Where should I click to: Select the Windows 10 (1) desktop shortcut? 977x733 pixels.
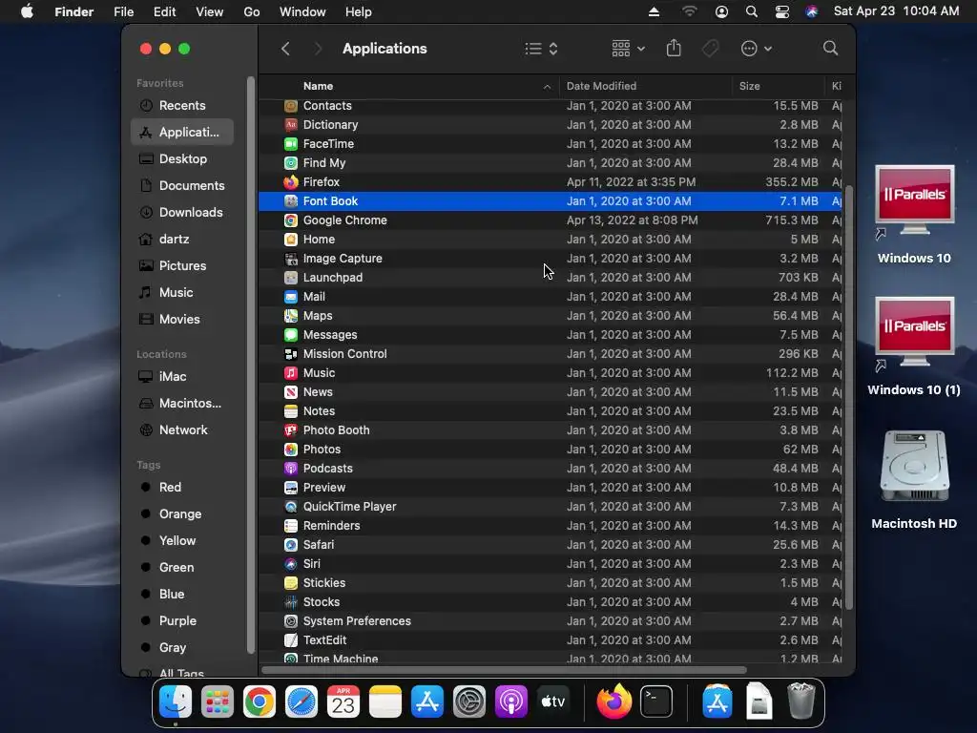point(914,346)
